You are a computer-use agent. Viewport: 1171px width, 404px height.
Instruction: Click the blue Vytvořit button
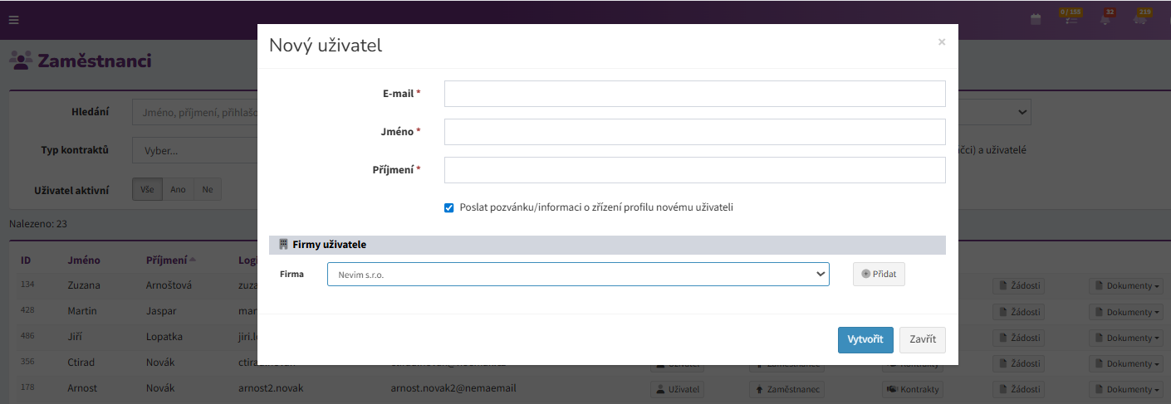coord(865,340)
